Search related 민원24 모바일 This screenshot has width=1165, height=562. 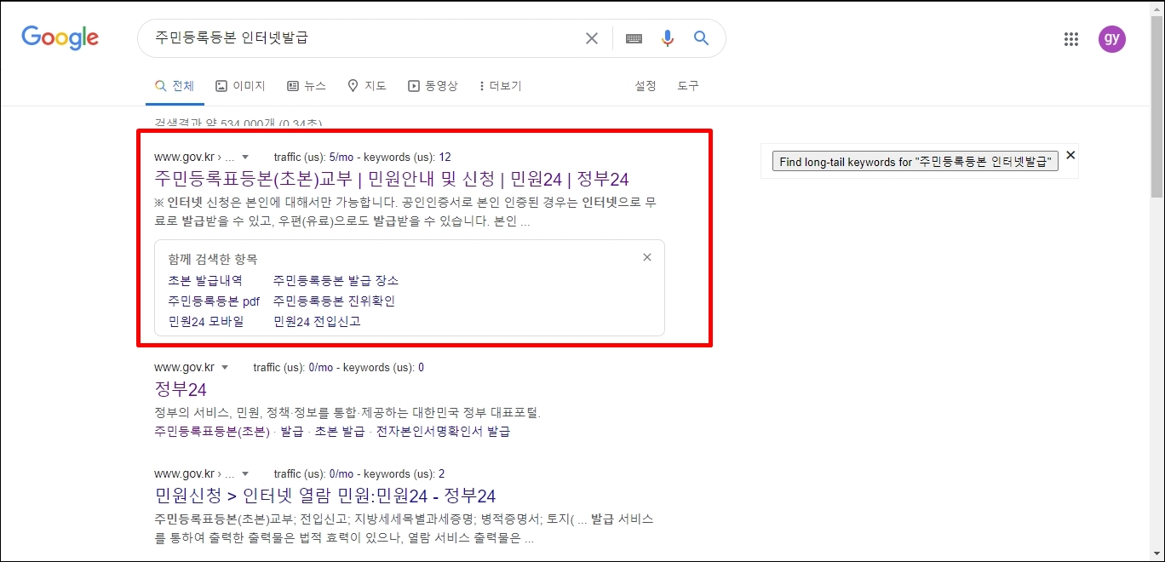pyautogui.click(x=206, y=321)
